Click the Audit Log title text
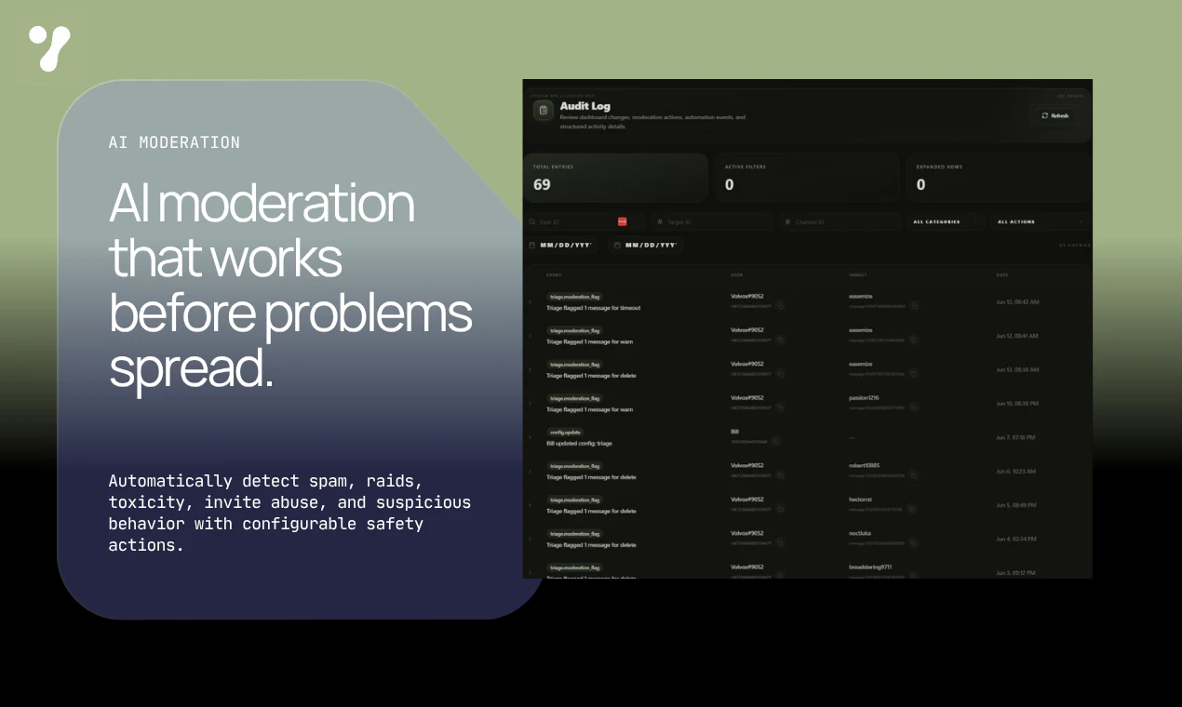This screenshot has height=707, width=1182. [x=585, y=106]
